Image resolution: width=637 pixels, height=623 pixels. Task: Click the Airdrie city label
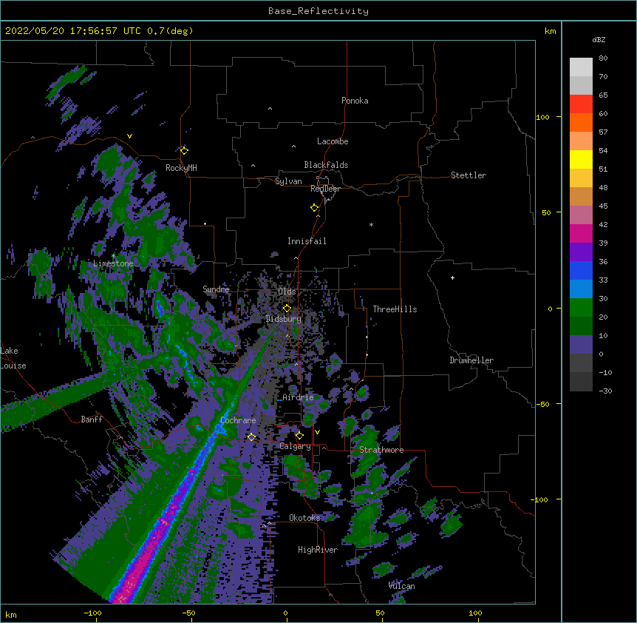pos(298,397)
